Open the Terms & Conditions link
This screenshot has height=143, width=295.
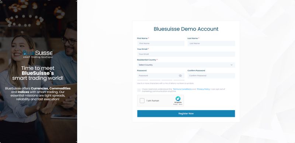coord(182,89)
